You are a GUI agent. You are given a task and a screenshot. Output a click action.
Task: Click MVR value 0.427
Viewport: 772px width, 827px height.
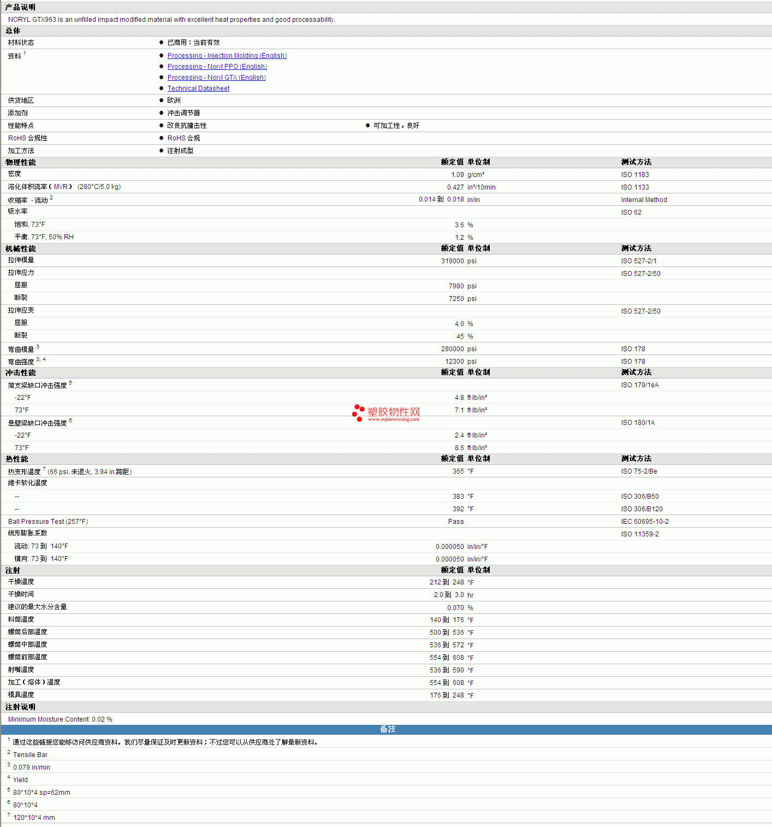click(455, 187)
